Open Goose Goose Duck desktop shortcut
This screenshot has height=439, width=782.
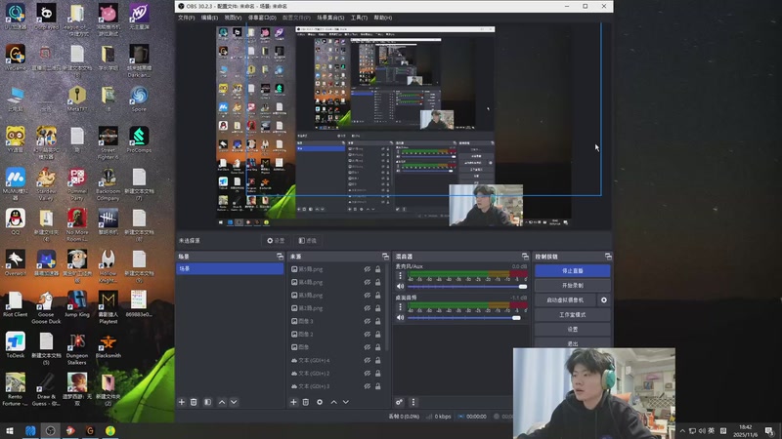click(46, 307)
